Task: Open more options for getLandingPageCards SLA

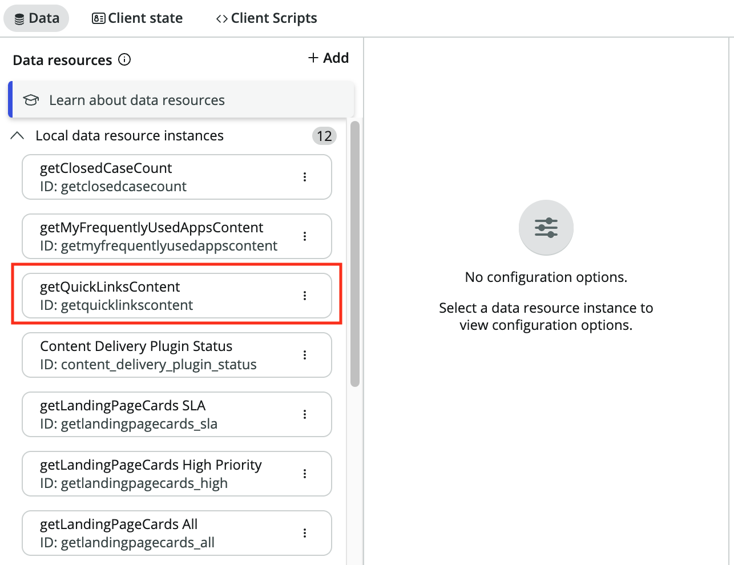Action: (x=305, y=414)
